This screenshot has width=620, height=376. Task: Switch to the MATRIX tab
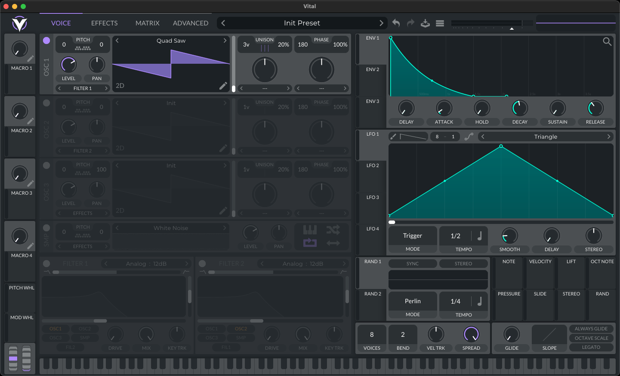(148, 23)
